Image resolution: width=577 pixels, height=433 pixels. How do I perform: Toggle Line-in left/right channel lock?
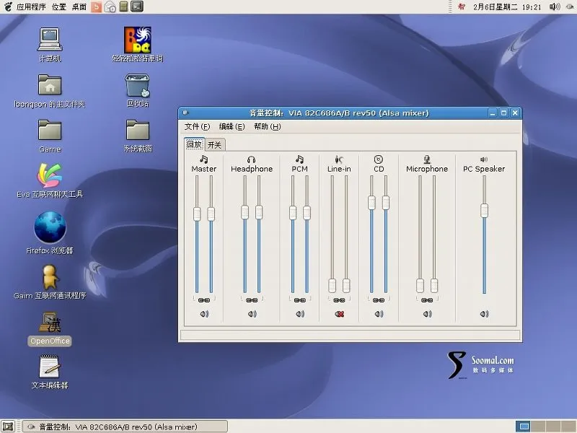(339, 300)
